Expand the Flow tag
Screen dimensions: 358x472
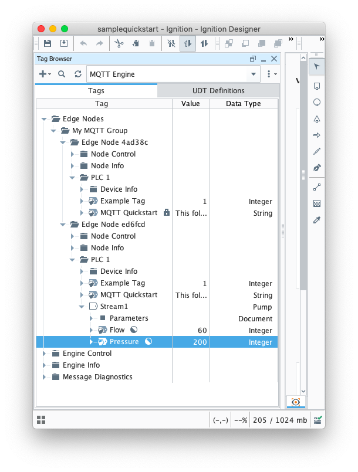click(91, 330)
